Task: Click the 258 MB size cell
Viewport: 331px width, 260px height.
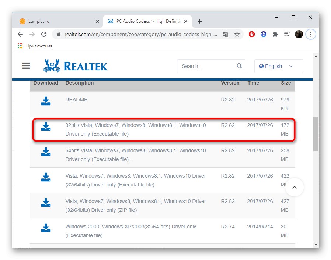Action: tap(285, 155)
